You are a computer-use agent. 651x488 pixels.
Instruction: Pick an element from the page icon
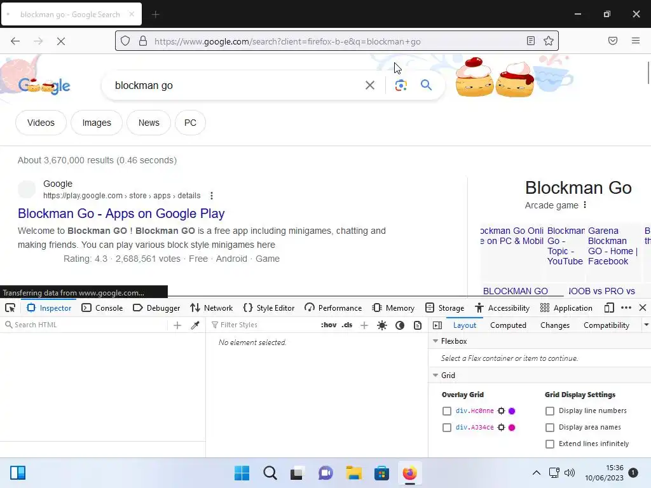10,308
